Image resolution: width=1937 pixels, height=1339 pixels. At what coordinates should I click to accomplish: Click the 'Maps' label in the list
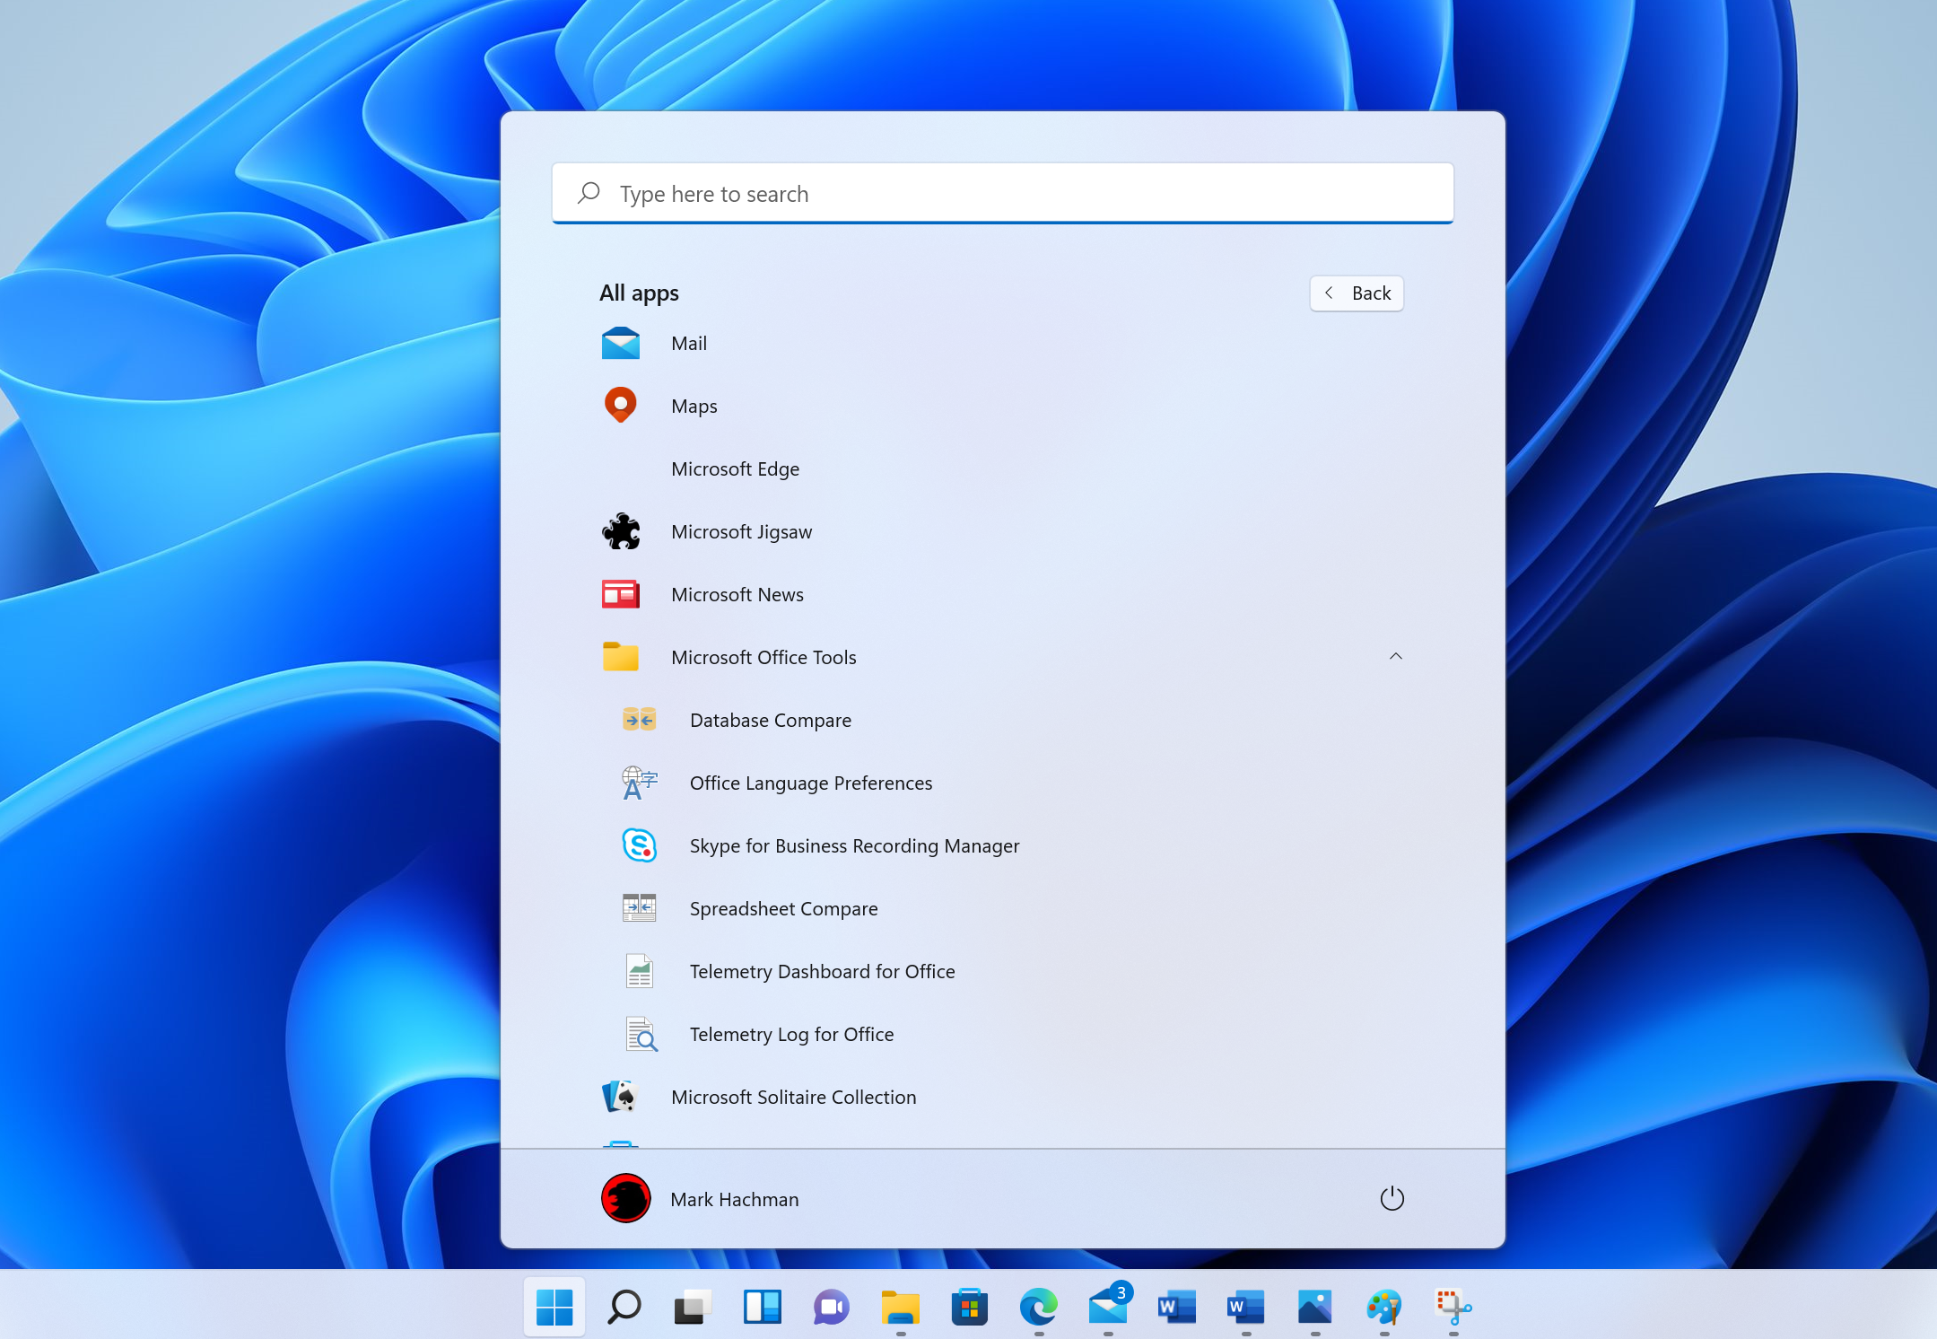[694, 407]
